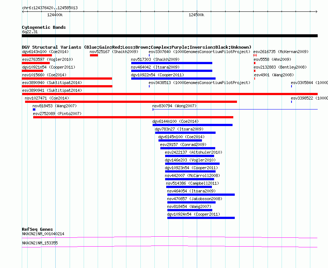Viewport: 328px width, 268px height.
Task: Click the RefSeq Genes track title
Action: (x=37, y=229)
